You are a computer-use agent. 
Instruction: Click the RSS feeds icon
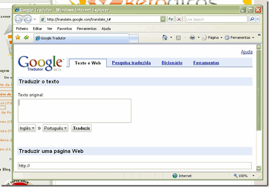pyautogui.click(x=179, y=38)
